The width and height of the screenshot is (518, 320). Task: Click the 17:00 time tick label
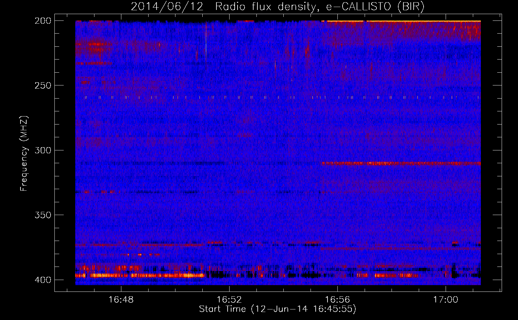446,300
